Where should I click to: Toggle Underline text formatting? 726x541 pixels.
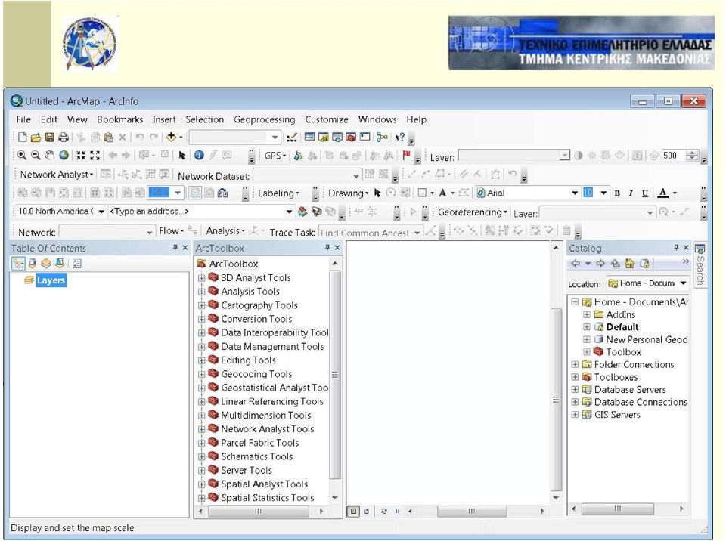point(644,193)
